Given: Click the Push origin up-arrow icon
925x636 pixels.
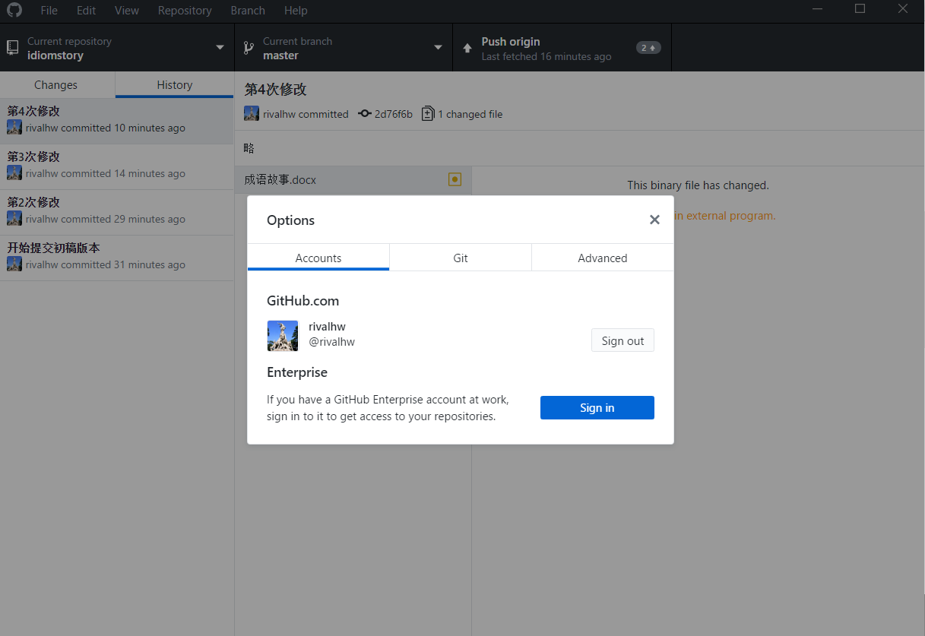Looking at the screenshot, I should point(467,48).
